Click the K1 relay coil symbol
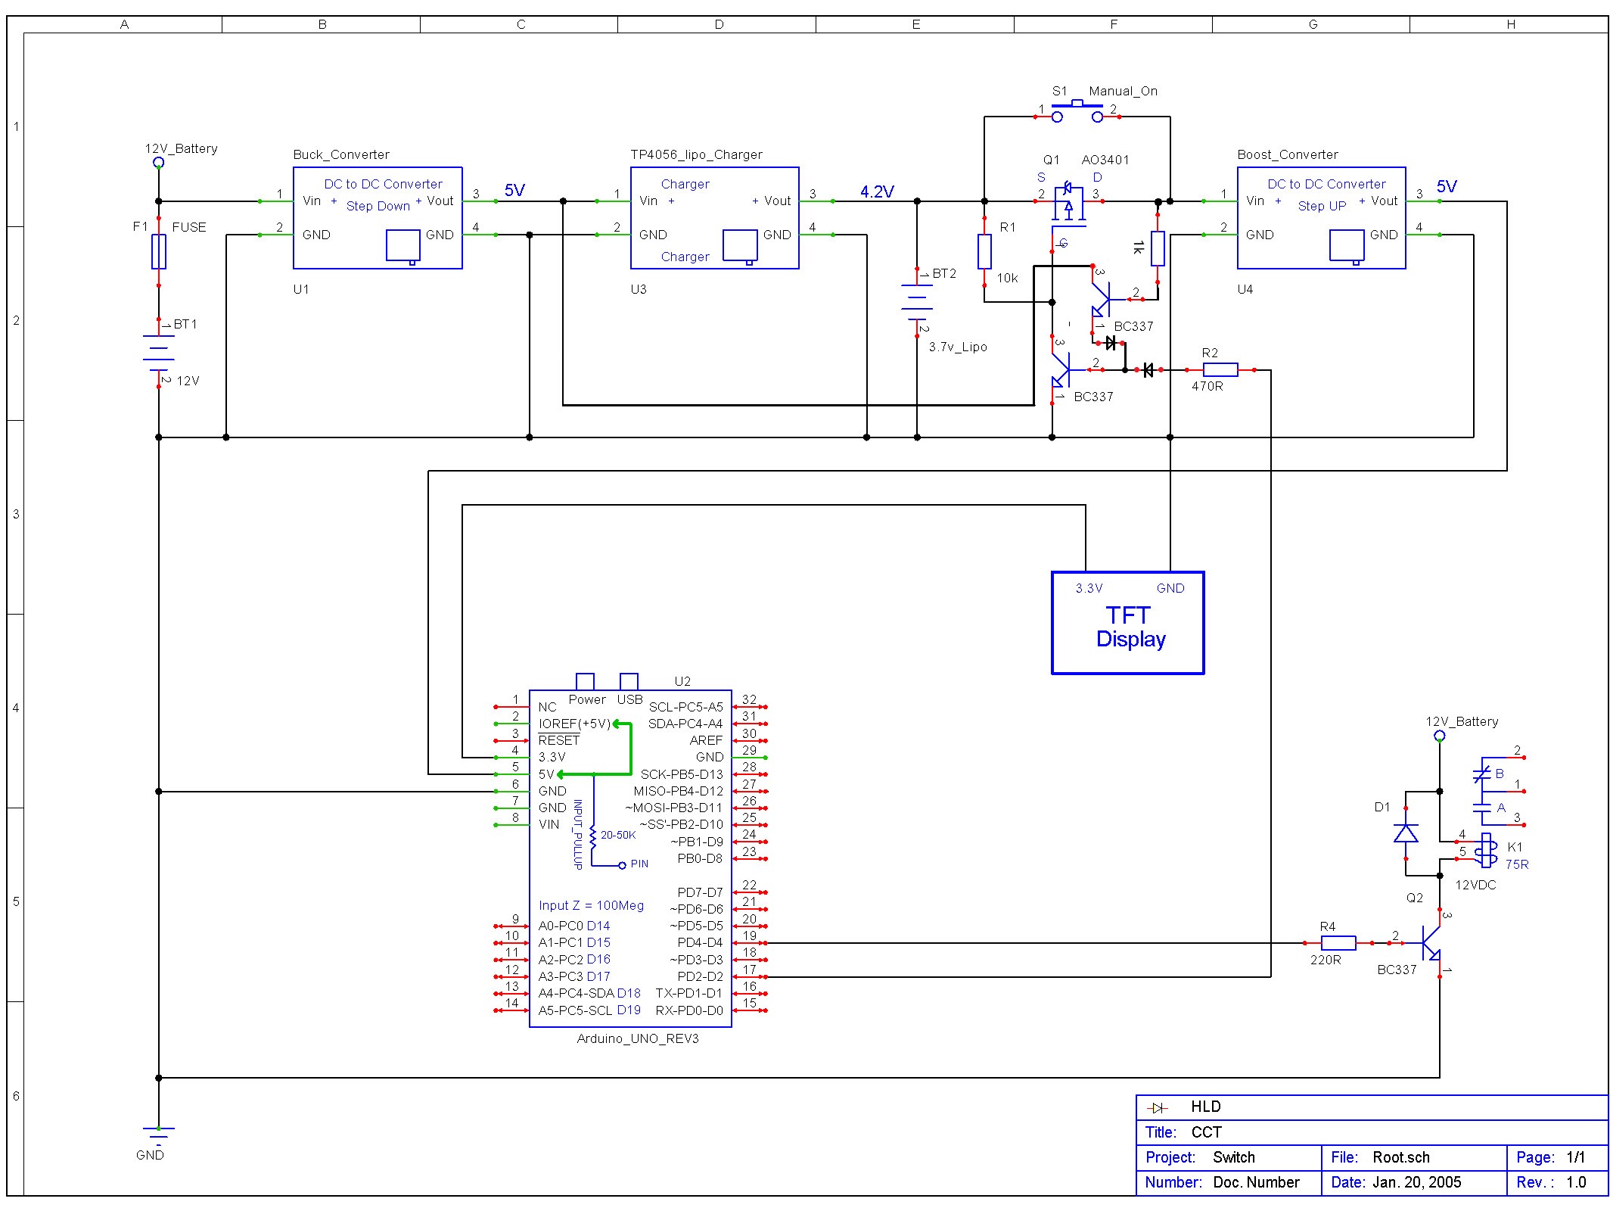 1487,851
